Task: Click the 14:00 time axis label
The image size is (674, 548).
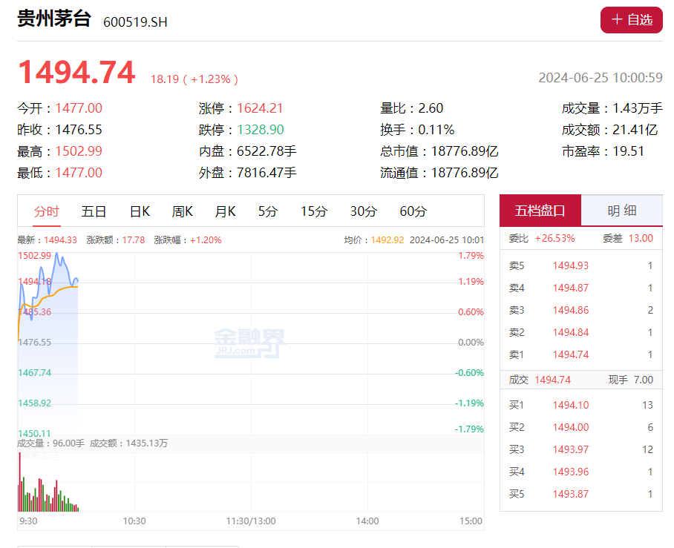Action: [x=367, y=521]
